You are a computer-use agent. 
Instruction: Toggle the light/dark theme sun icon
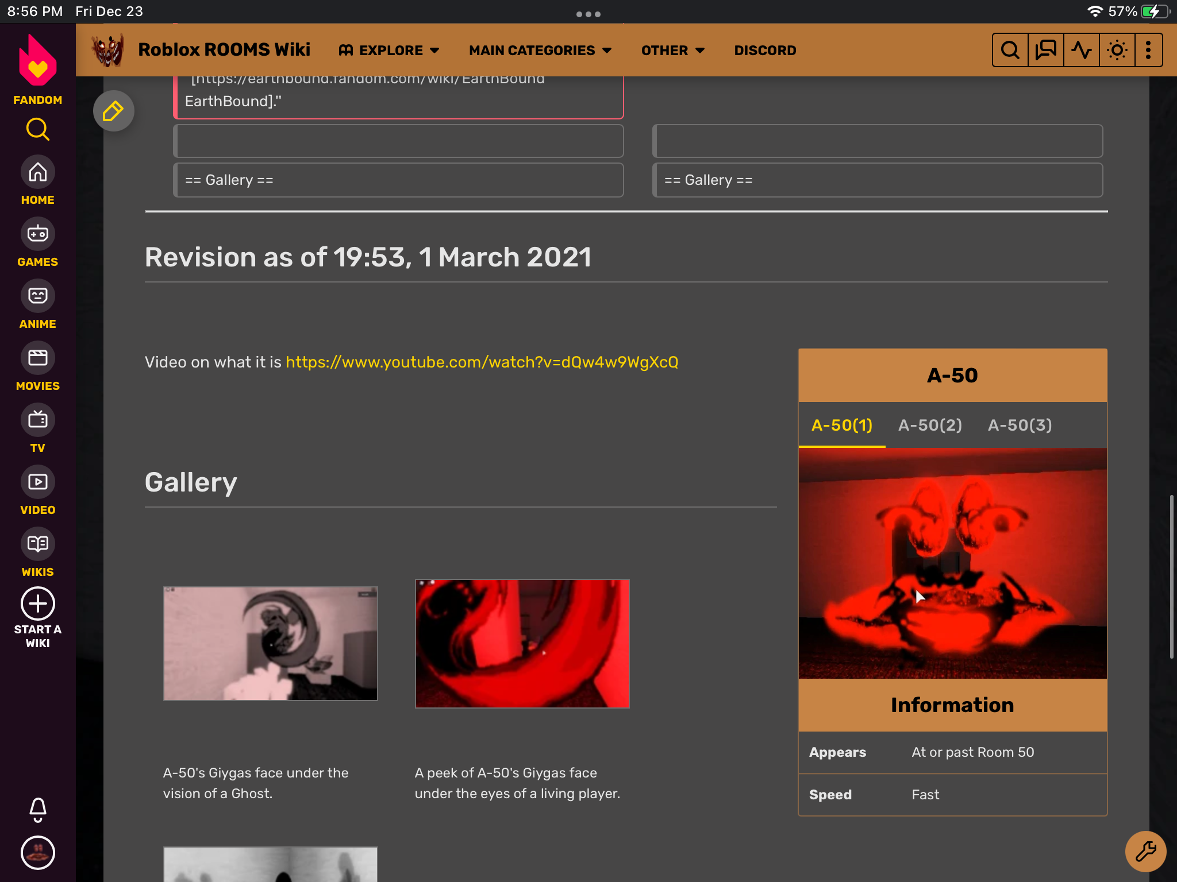pyautogui.click(x=1117, y=51)
